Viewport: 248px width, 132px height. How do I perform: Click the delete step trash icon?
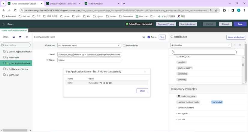coord(27,37)
